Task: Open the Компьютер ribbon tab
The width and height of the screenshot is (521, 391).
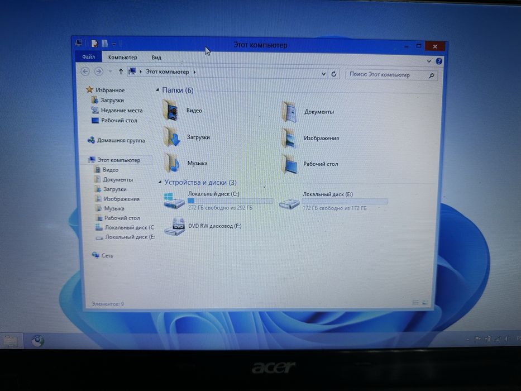Action: pos(123,57)
